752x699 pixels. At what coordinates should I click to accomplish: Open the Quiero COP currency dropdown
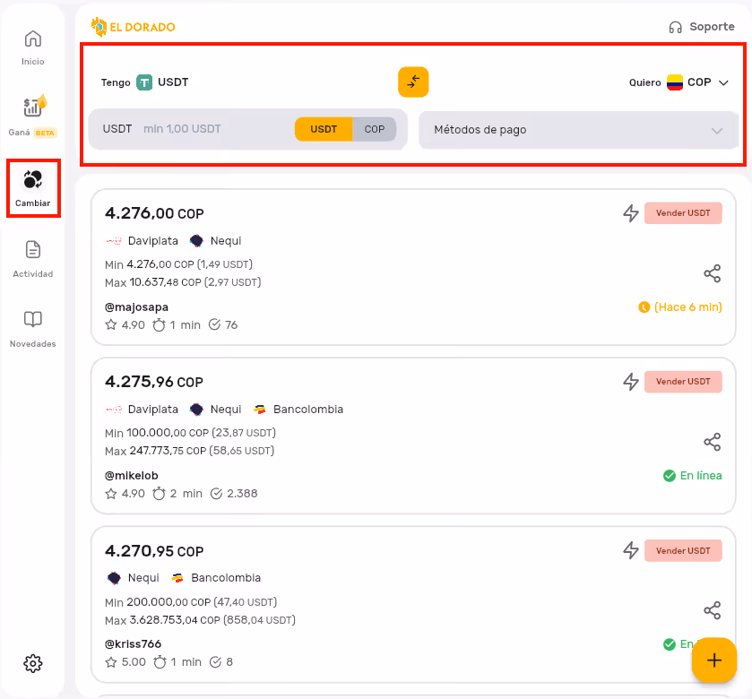tap(679, 82)
